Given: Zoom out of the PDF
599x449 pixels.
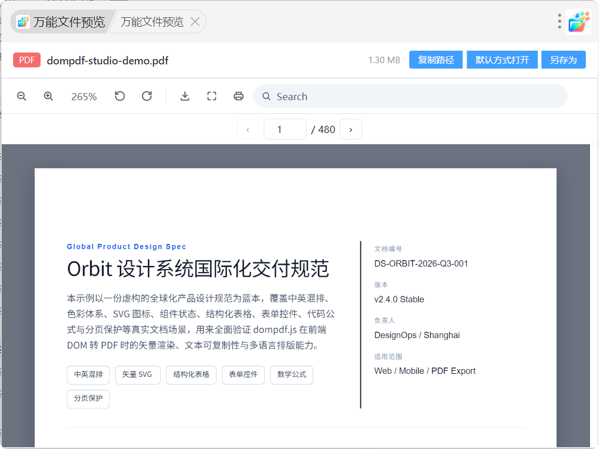Looking at the screenshot, I should [21, 96].
